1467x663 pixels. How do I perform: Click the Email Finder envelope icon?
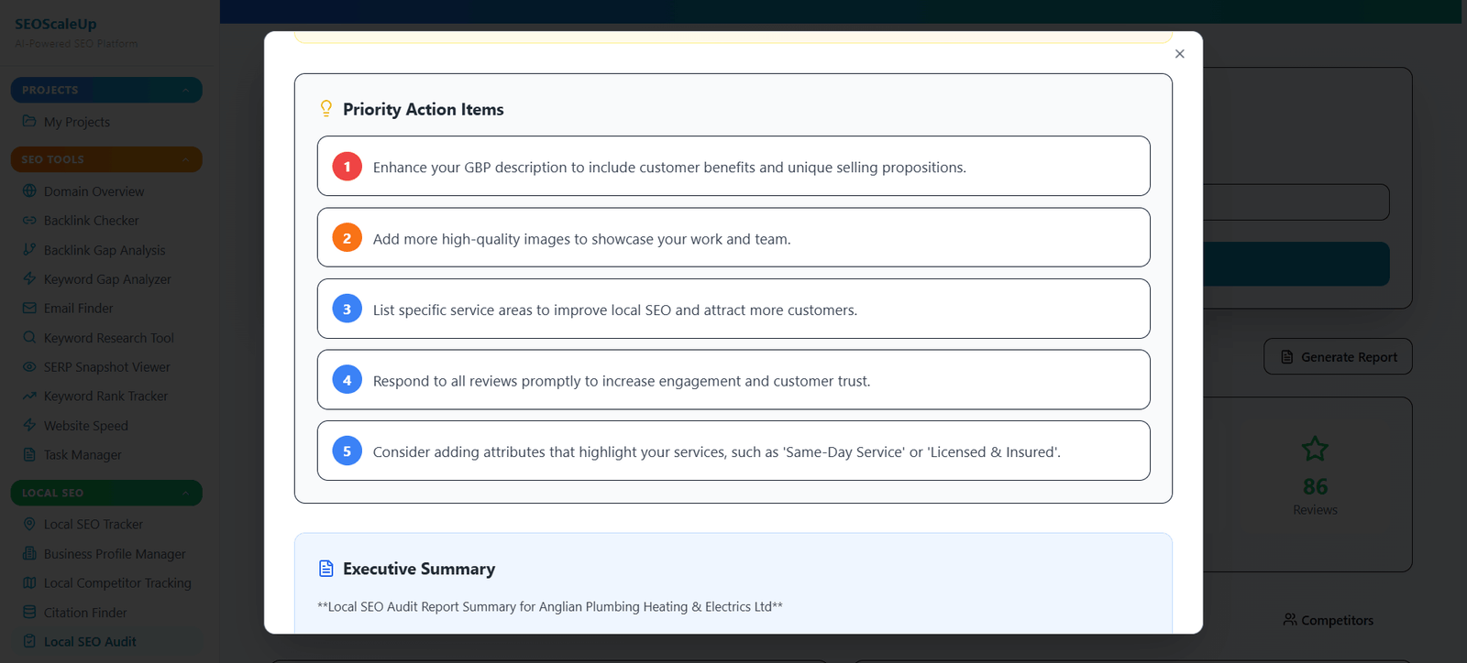point(29,308)
